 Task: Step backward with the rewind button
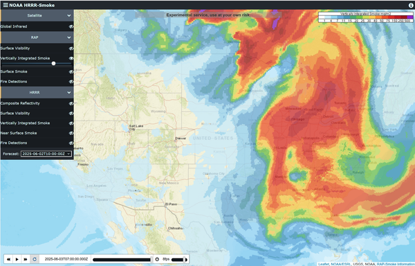(x=8, y=259)
